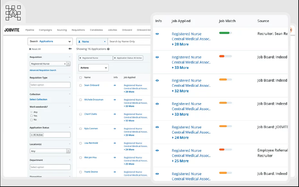The image size is (299, 187).
Task: Click the candidate grid logo icon at top left
Action: [x=13, y=13]
